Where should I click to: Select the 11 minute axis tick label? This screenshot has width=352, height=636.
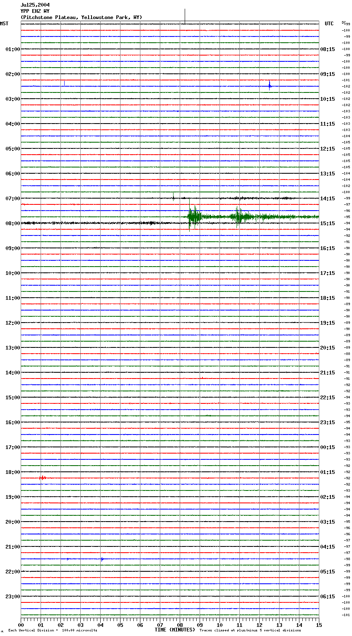tap(239, 625)
